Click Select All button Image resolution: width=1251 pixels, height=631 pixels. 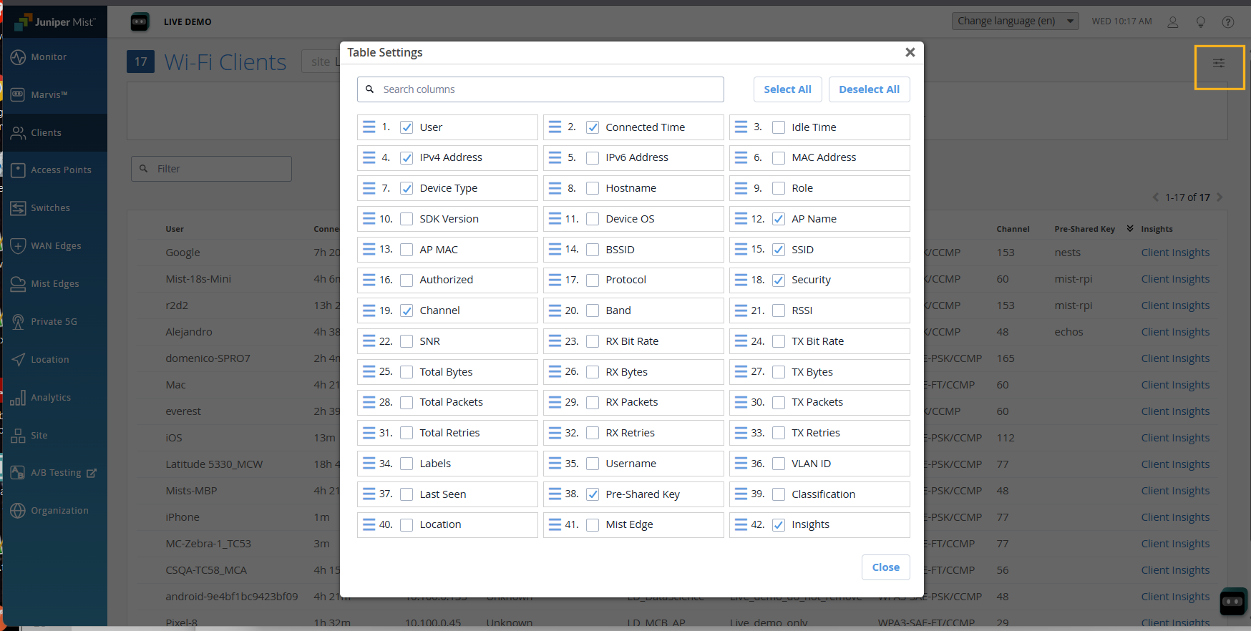pos(787,89)
